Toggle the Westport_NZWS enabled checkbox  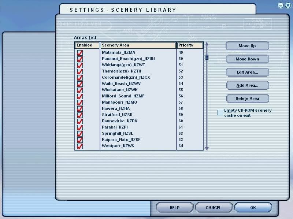coord(80,146)
